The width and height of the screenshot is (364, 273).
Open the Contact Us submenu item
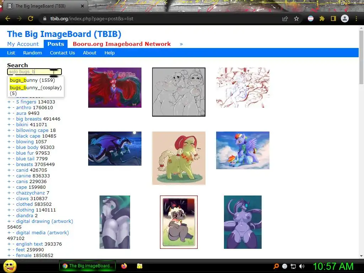[x=63, y=53]
